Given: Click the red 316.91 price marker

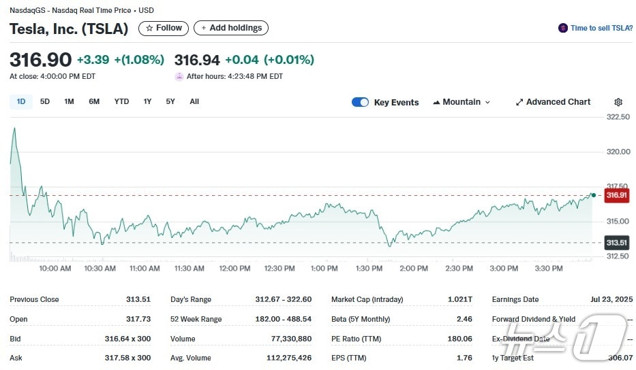Looking at the screenshot, I should (x=616, y=195).
